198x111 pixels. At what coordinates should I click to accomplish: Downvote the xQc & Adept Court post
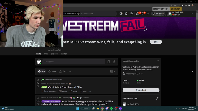(38, 86)
